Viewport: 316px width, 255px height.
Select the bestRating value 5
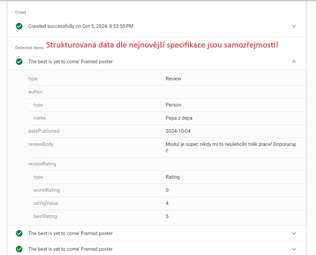167,216
